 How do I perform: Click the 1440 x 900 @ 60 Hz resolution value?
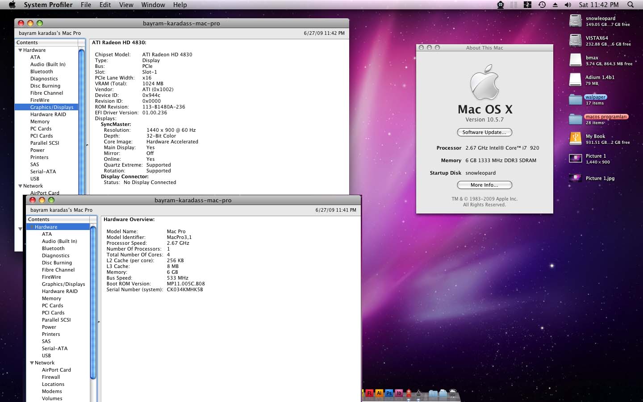(x=171, y=130)
